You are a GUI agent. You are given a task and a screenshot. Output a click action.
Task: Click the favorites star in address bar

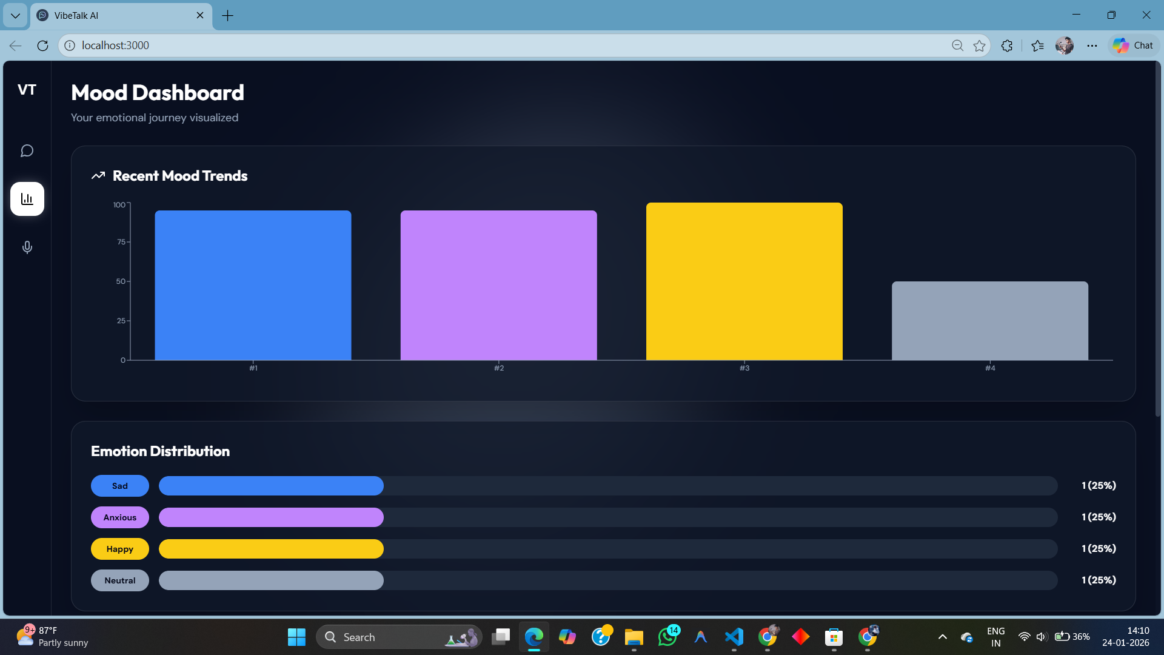coord(979,45)
